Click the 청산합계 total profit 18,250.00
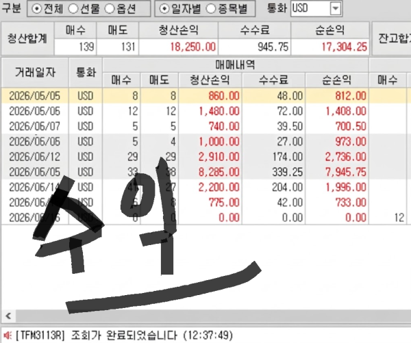 point(179,47)
